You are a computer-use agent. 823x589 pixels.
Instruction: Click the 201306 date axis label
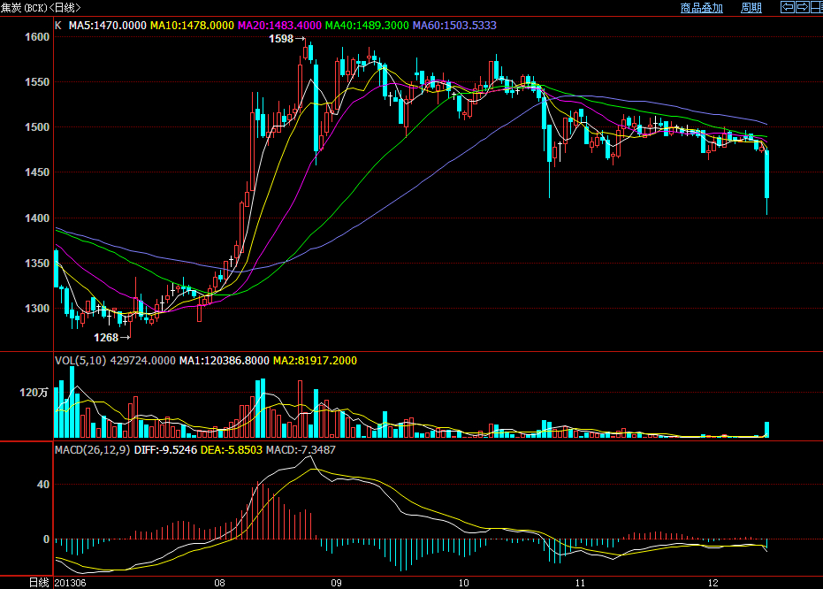[71, 583]
